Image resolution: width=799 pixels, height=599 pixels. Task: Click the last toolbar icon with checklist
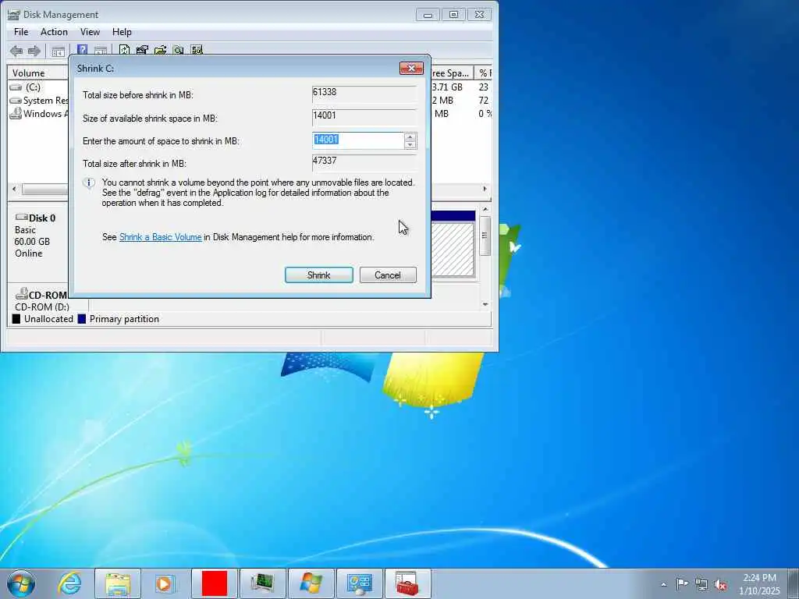tap(197, 50)
